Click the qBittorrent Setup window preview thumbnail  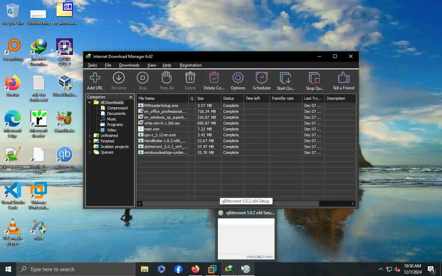point(246,239)
